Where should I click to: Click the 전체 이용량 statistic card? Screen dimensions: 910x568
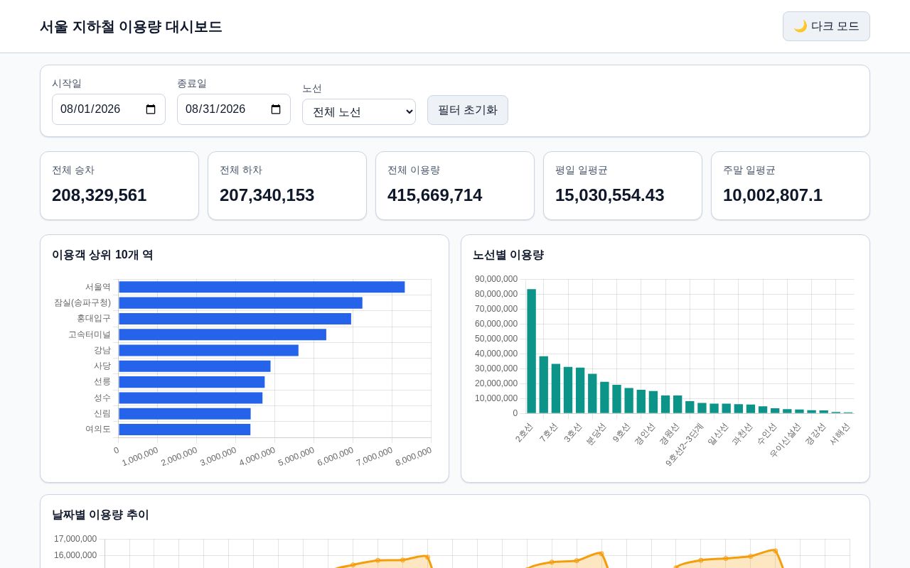455,185
